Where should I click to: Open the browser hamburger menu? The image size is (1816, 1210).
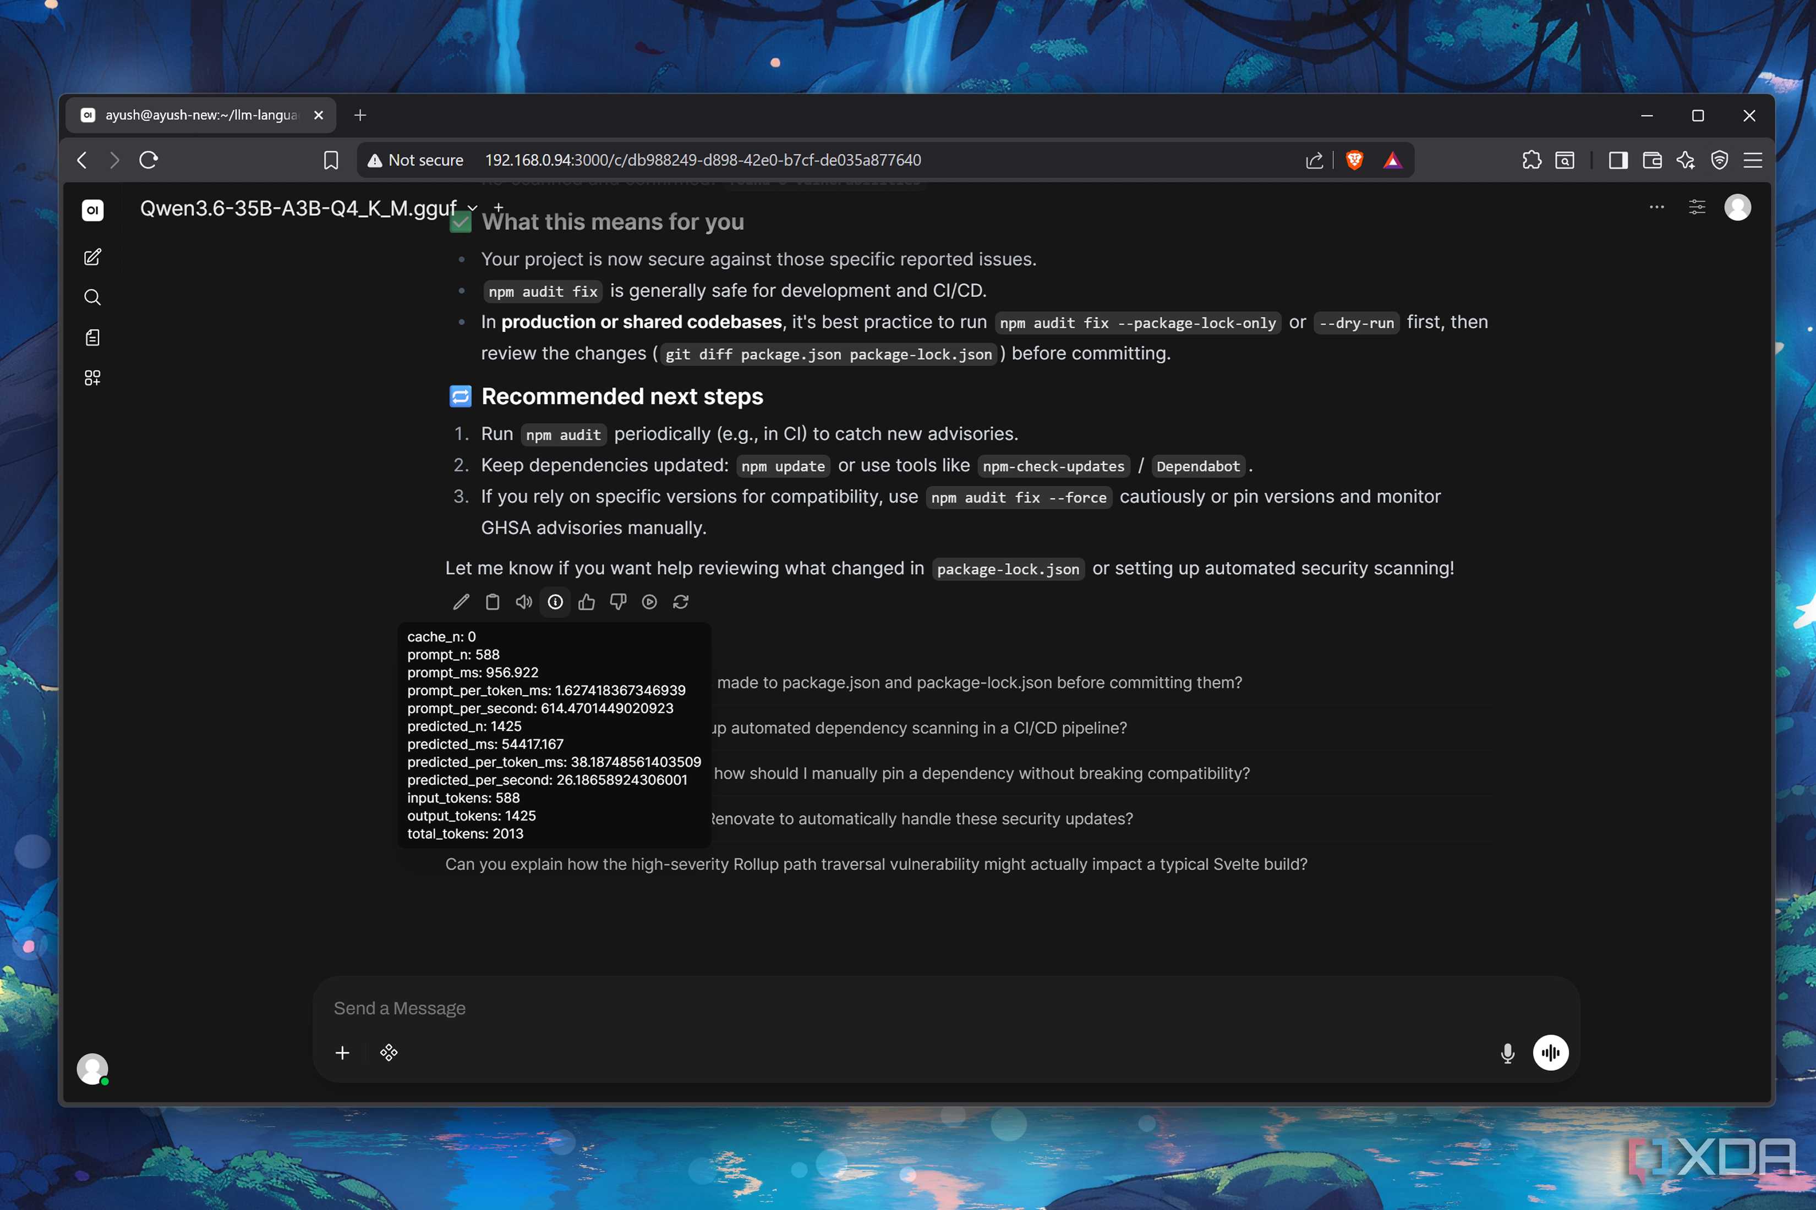1753,159
